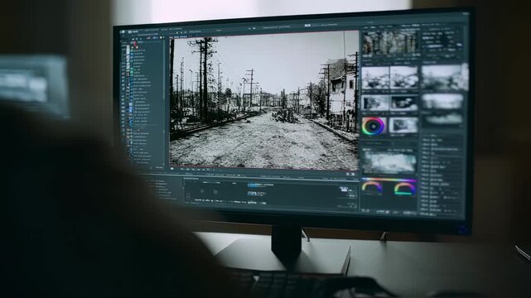The height and width of the screenshot is (298, 531).
Task: Click the black-and-white street preview in the viewer
Action: pyautogui.click(x=264, y=101)
